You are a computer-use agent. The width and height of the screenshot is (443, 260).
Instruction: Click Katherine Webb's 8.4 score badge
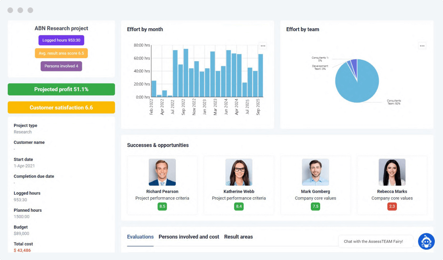point(239,206)
